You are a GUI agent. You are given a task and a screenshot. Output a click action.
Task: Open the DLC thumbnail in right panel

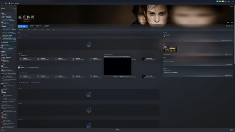pos(170,49)
